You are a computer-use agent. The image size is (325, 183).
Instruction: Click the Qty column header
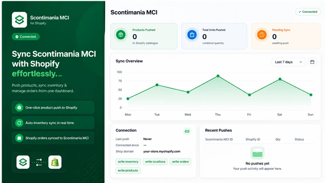(278, 139)
